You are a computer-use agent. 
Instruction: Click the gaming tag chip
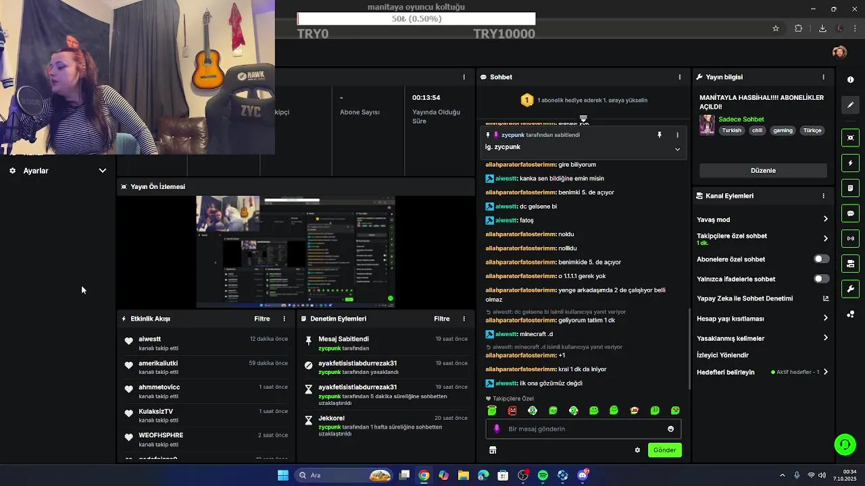point(783,130)
